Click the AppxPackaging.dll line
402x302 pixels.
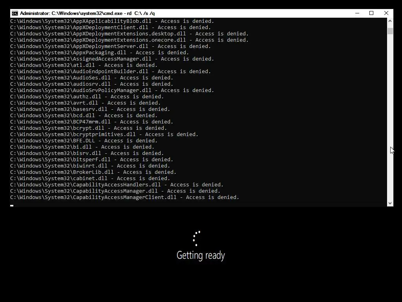pyautogui.click(x=99, y=53)
